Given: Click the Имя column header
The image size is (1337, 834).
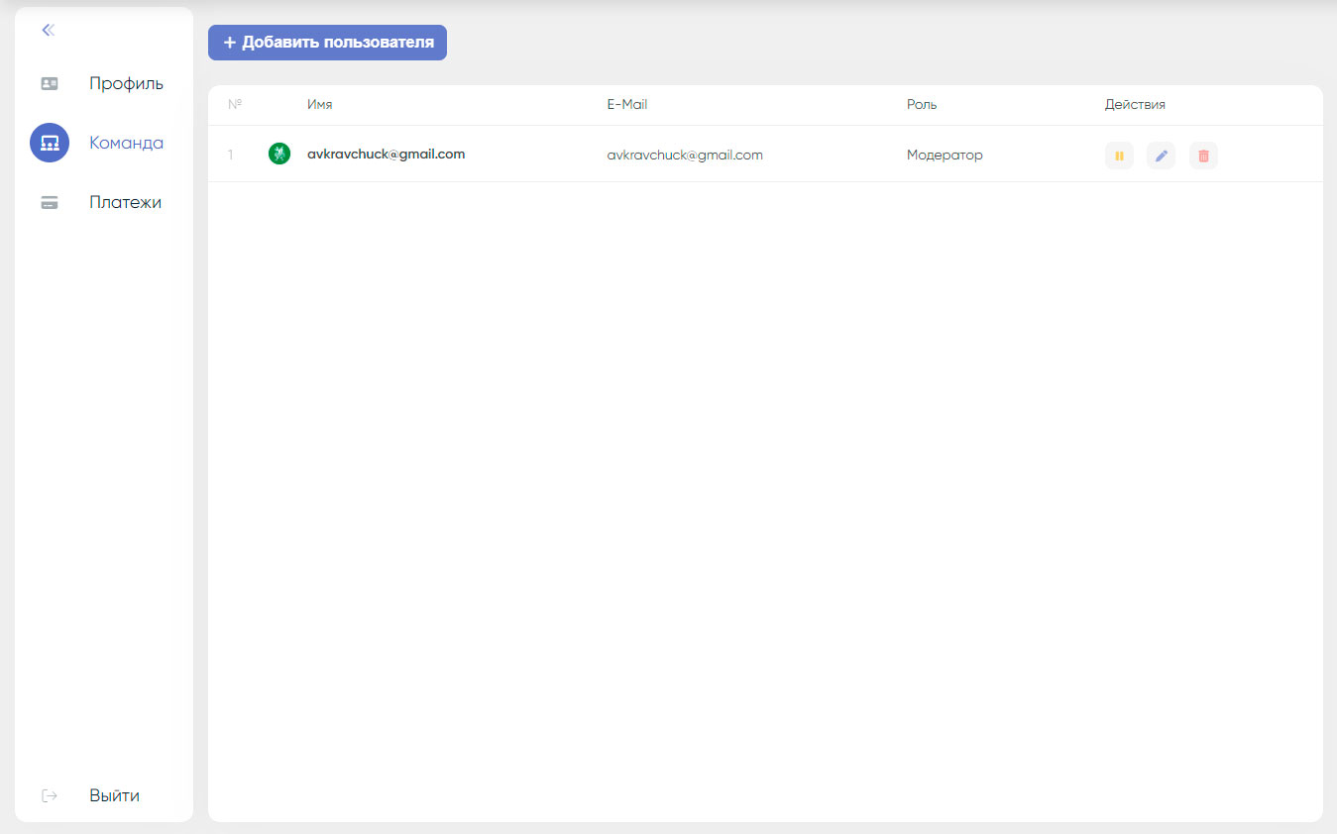Looking at the screenshot, I should [319, 104].
